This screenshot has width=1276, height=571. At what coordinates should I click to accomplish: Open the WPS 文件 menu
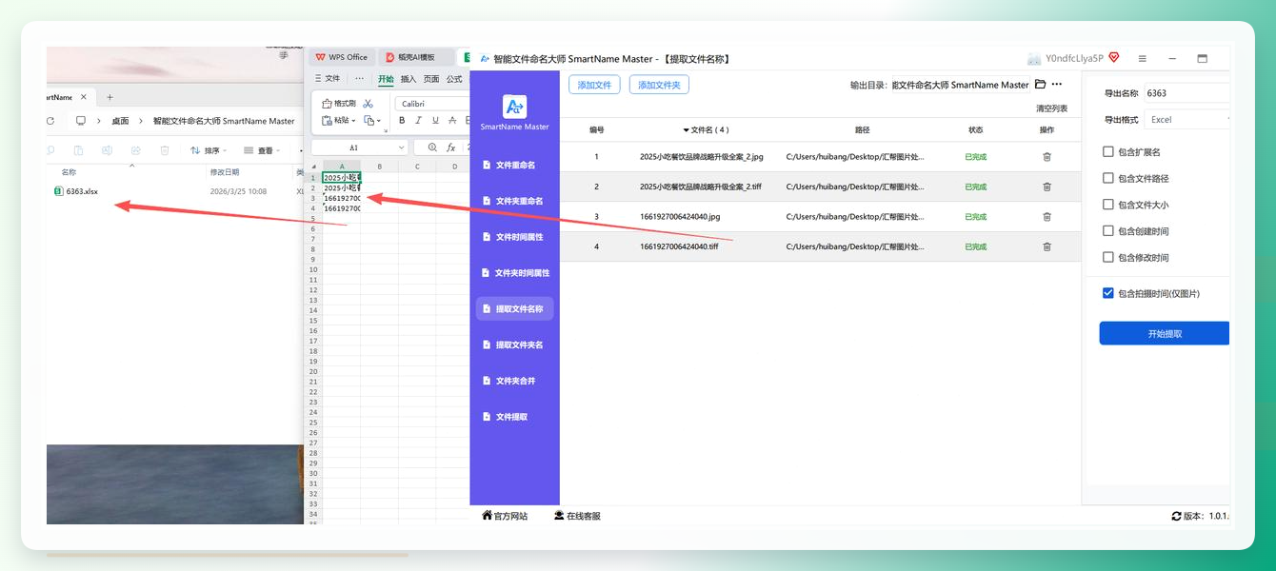[x=327, y=79]
